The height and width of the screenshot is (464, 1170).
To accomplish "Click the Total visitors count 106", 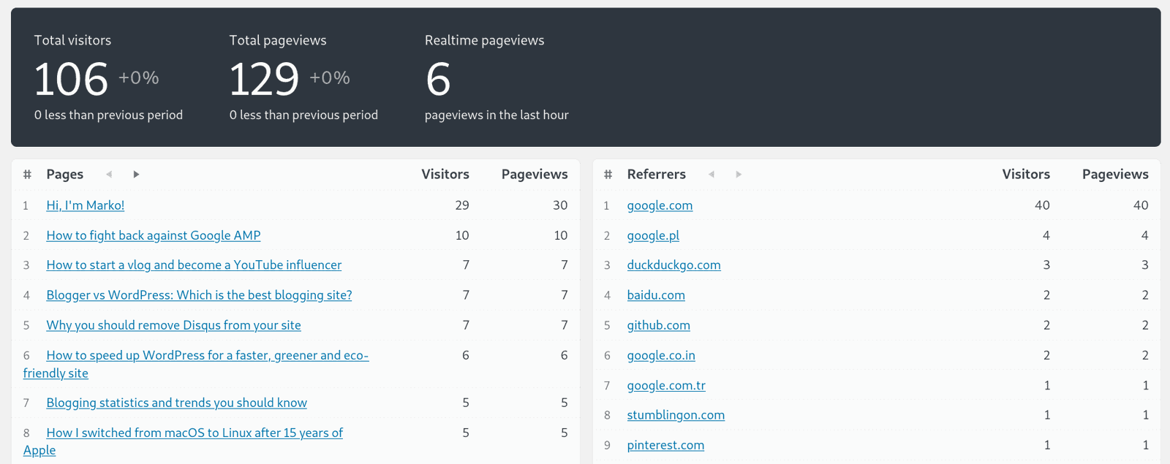I will [71, 79].
